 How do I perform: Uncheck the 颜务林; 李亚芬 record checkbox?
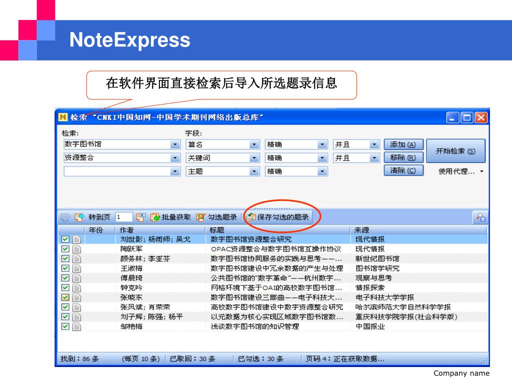65,258
